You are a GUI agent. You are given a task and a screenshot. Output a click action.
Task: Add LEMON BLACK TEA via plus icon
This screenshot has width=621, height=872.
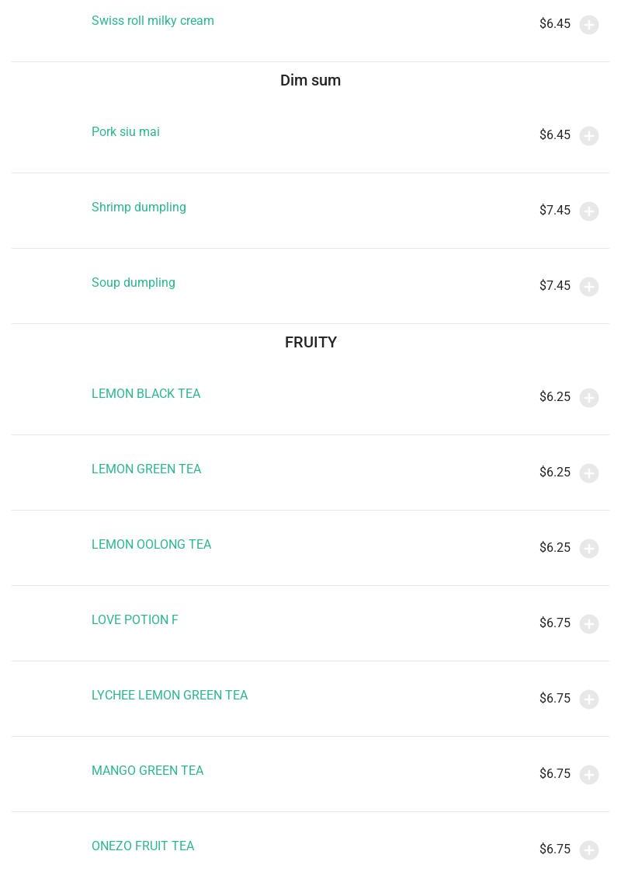click(589, 398)
